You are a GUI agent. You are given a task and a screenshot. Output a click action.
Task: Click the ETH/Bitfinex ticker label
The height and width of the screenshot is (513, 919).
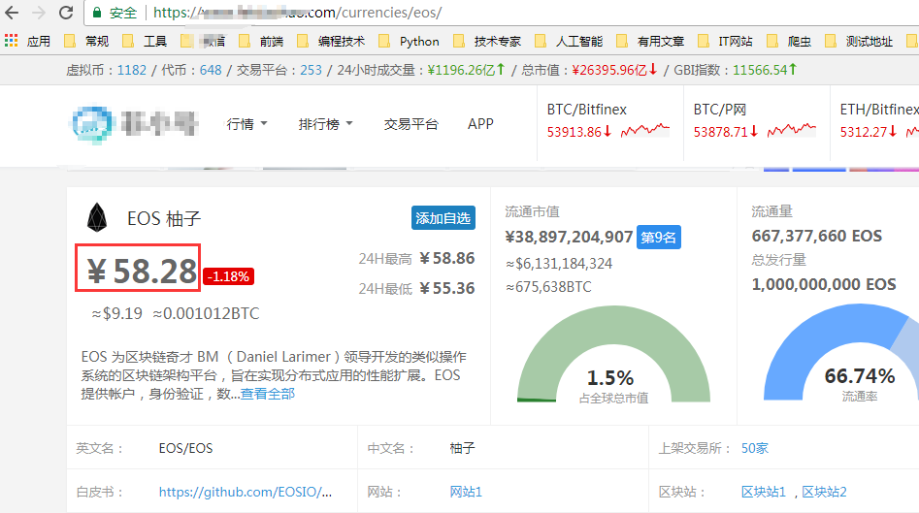click(879, 110)
